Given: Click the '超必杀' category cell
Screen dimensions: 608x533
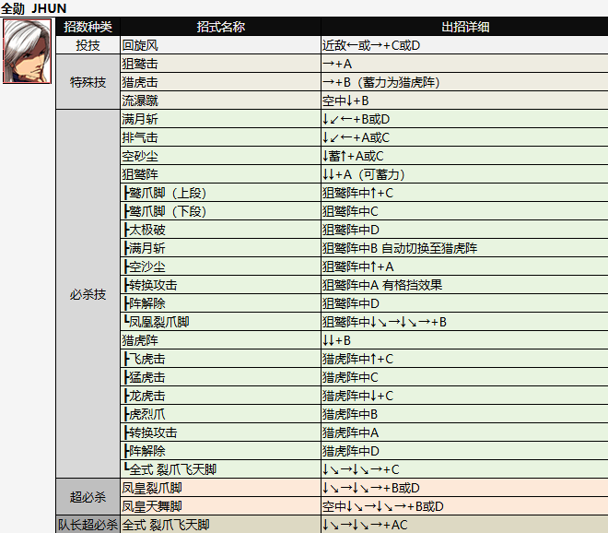Looking at the screenshot, I should click(x=88, y=497).
